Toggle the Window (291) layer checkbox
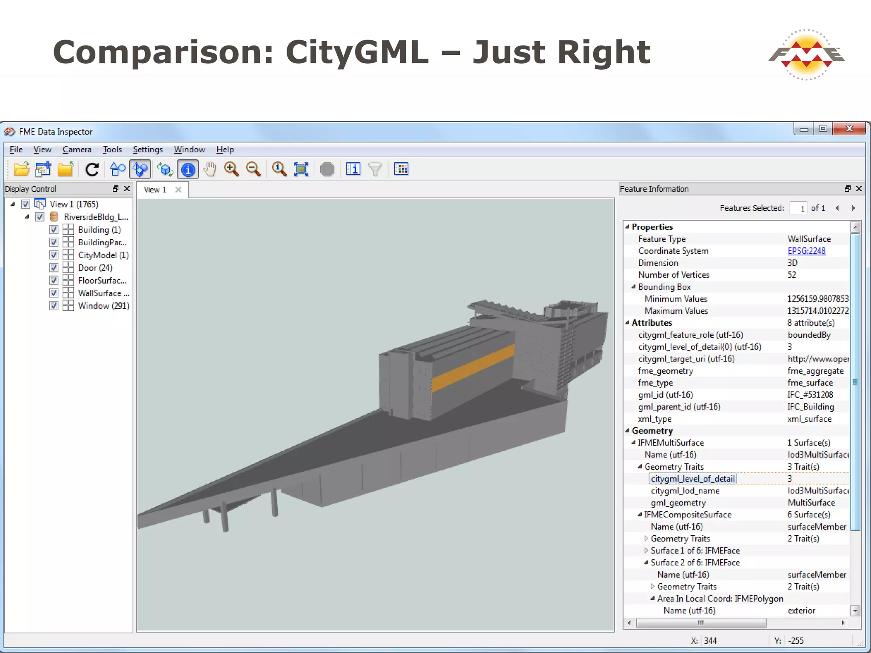The width and height of the screenshot is (871, 653). point(54,306)
